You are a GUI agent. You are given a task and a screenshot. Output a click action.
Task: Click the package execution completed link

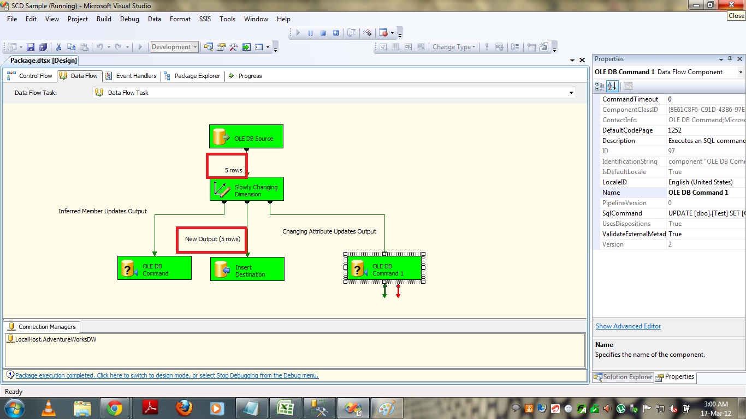point(167,375)
